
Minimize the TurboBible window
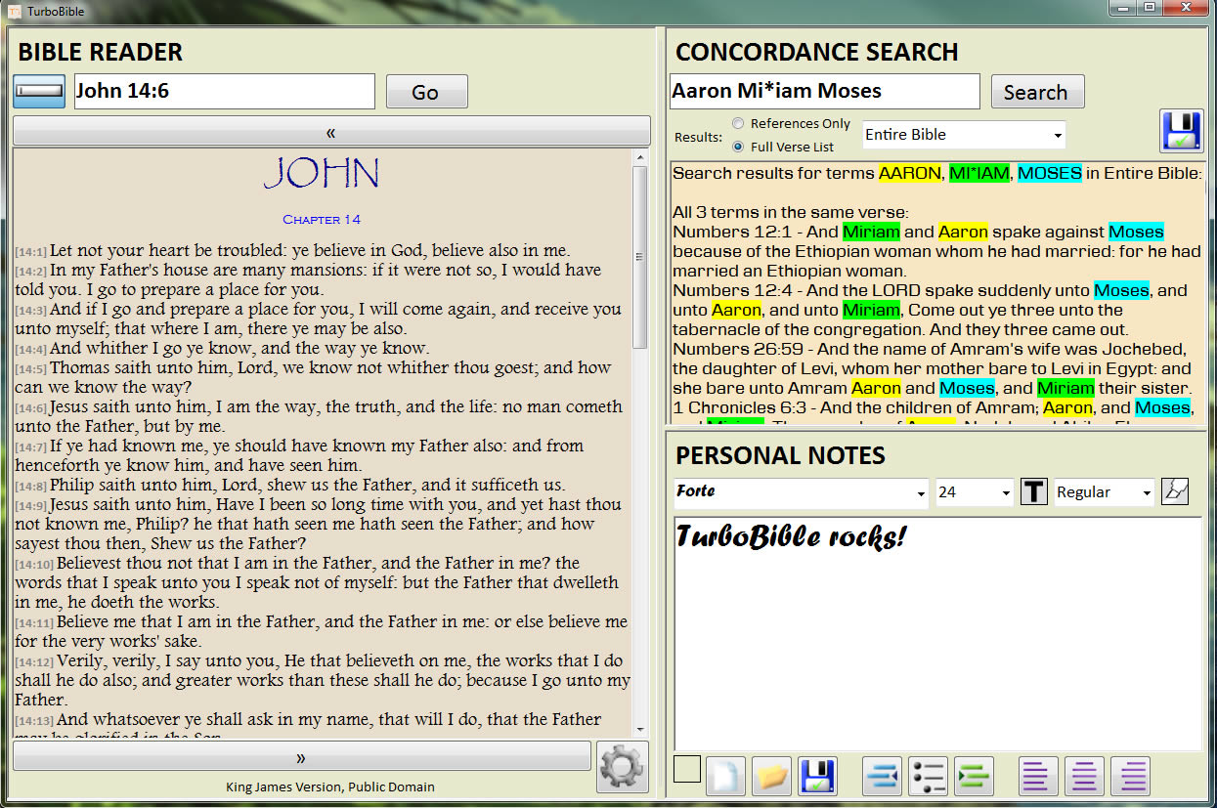coord(1121,8)
